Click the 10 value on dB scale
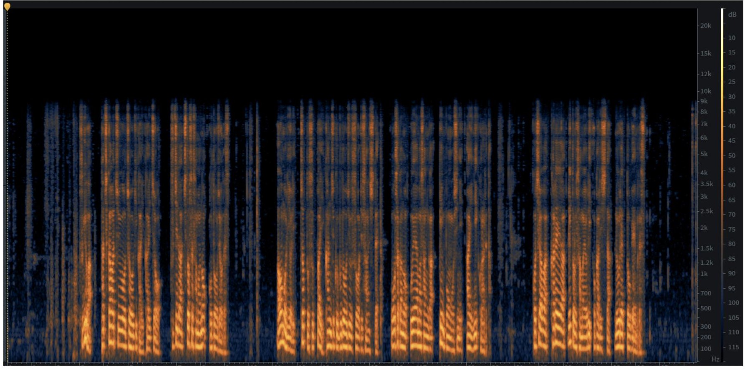Image resolution: width=745 pixels, height=374 pixels. pyautogui.click(x=732, y=38)
